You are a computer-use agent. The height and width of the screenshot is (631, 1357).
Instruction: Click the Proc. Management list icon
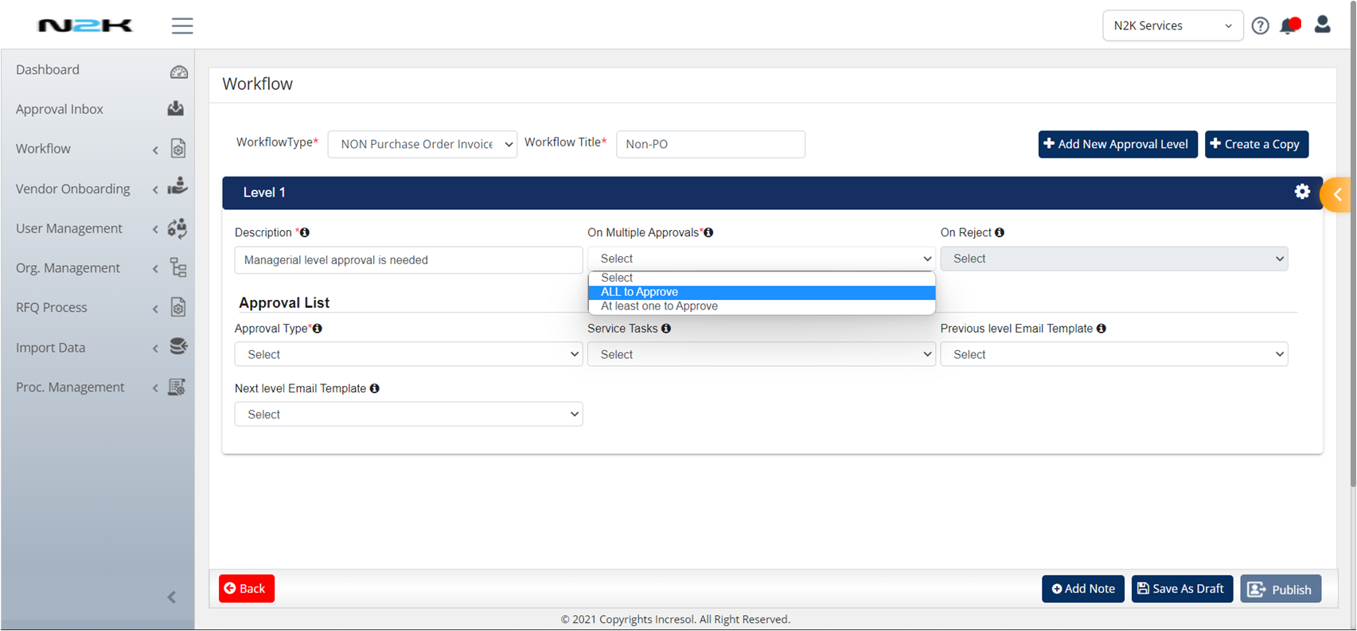177,387
